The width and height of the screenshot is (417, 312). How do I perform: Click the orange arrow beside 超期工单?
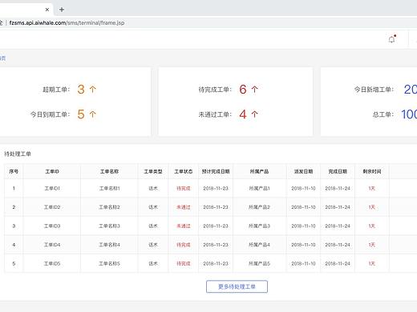[x=92, y=89]
